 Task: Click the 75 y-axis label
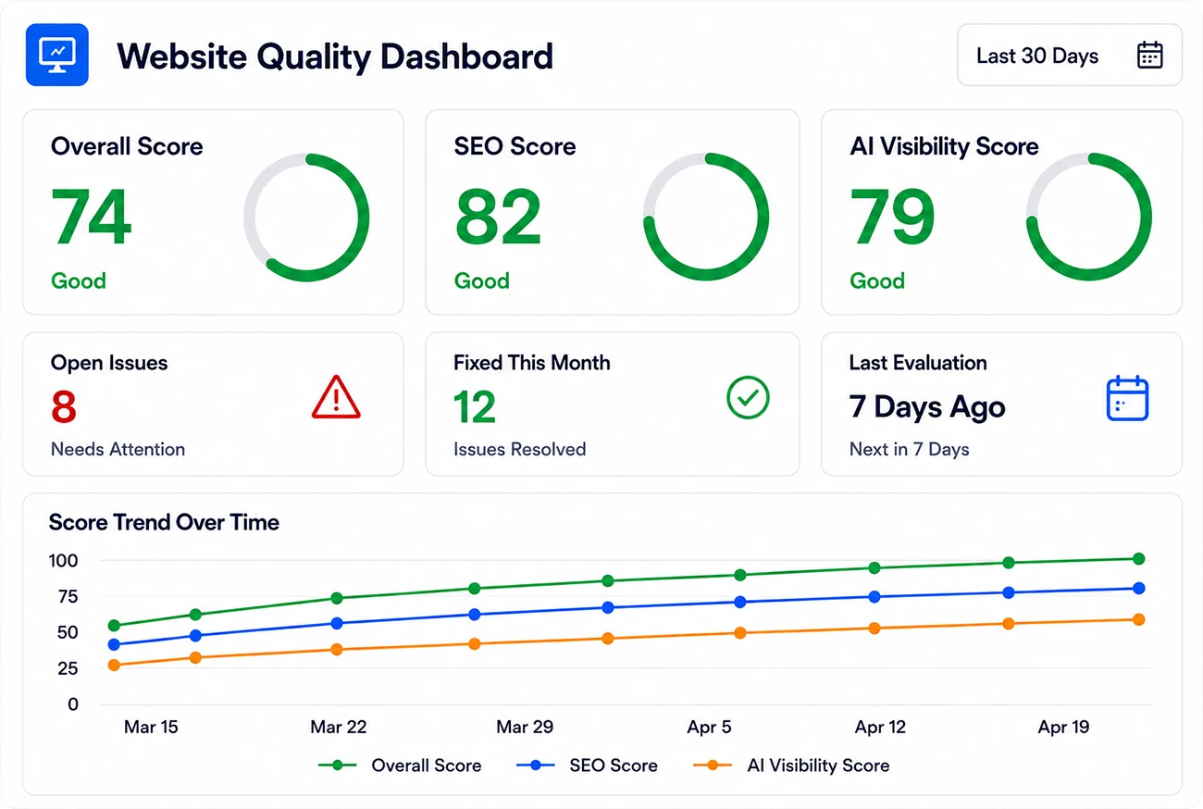click(68, 597)
